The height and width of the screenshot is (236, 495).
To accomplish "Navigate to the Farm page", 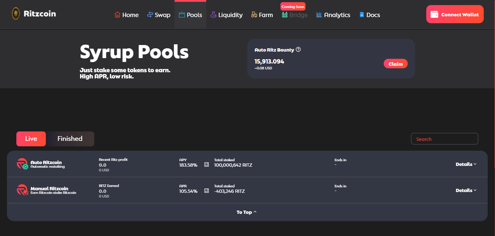I will [262, 15].
